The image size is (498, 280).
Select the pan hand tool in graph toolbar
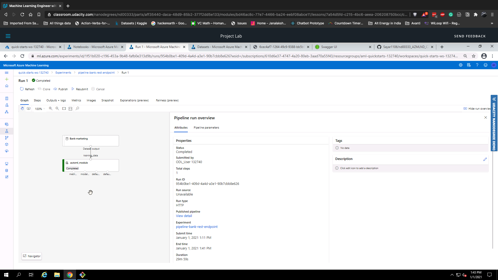pos(22,109)
